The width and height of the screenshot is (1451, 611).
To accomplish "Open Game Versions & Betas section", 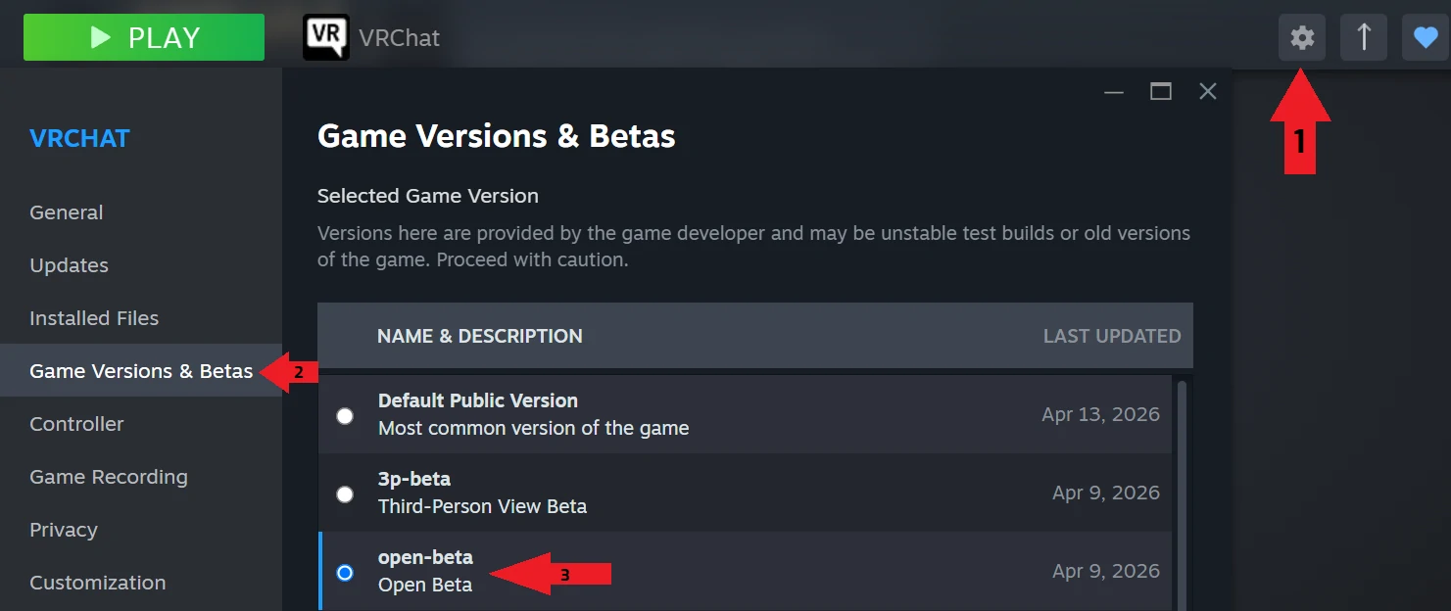I will [141, 371].
